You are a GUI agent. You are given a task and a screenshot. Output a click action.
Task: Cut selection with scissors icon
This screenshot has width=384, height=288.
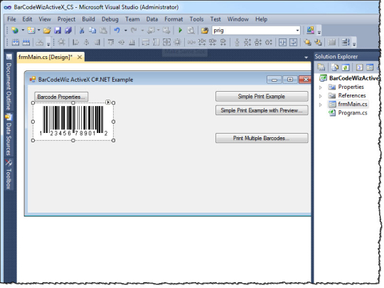tap(82, 31)
